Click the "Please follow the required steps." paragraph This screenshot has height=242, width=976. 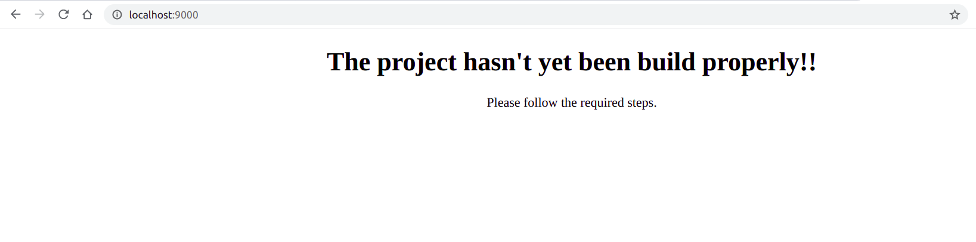pyautogui.click(x=571, y=103)
